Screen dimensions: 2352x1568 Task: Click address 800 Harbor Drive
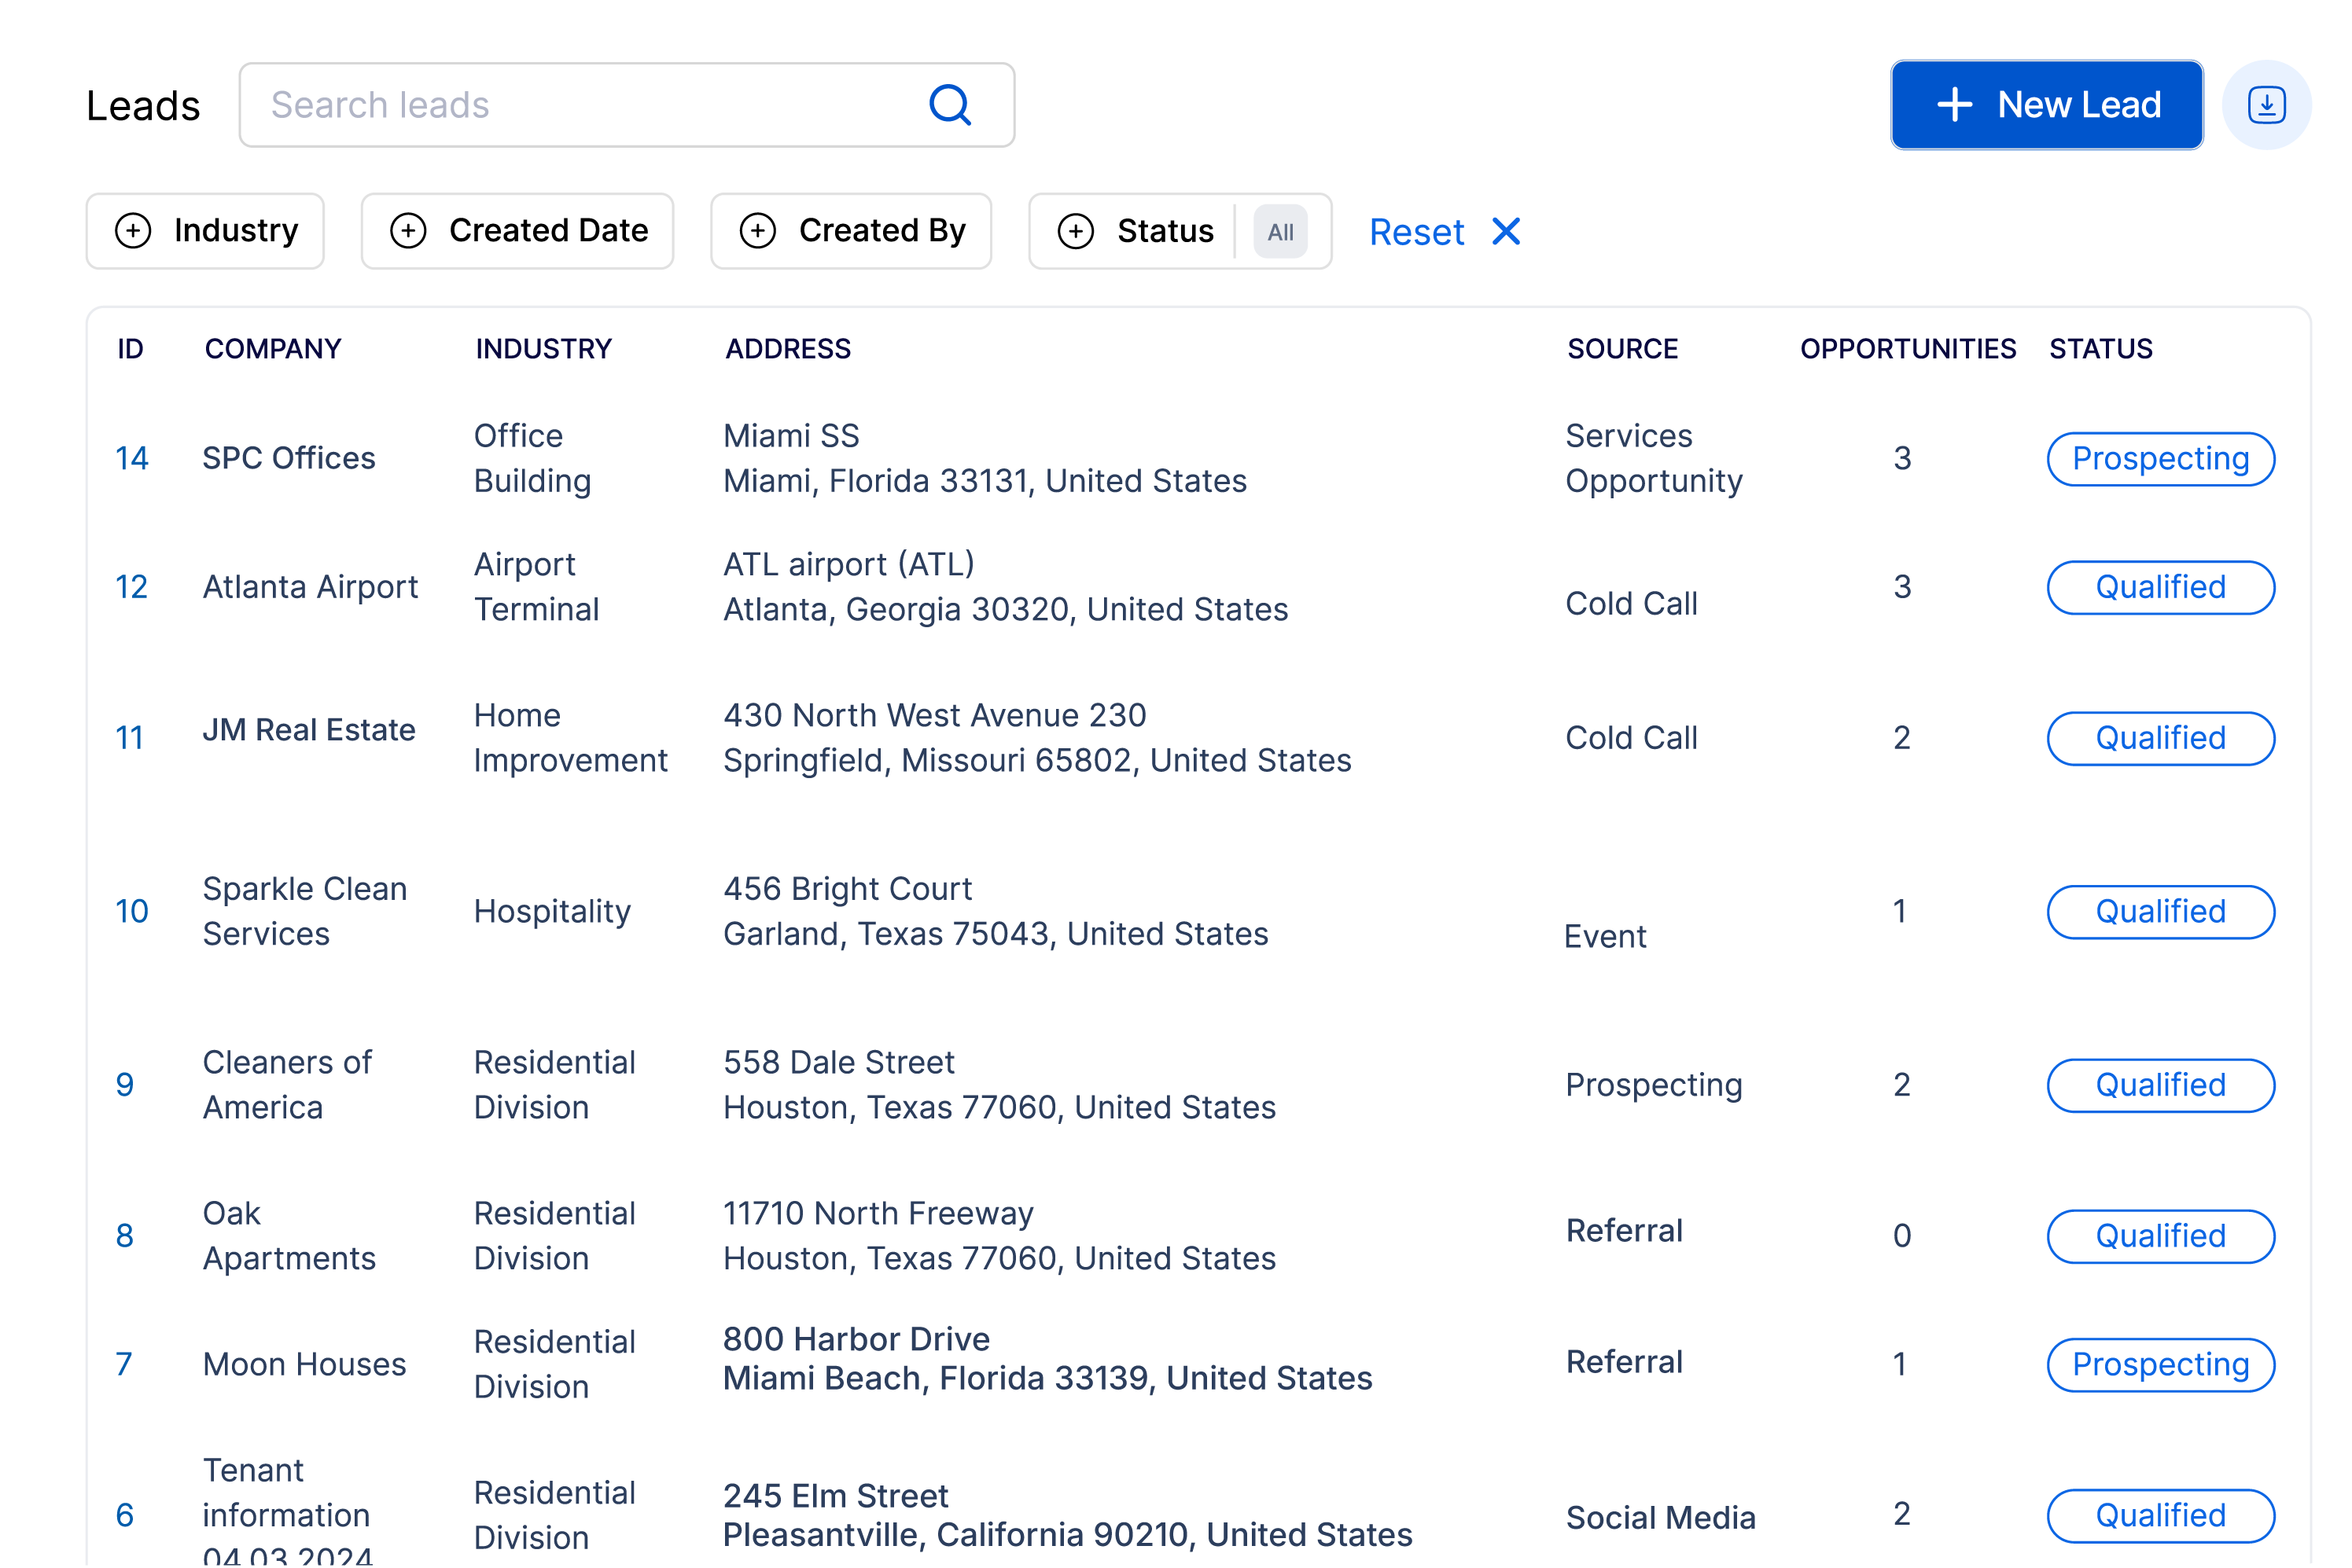click(x=856, y=1339)
